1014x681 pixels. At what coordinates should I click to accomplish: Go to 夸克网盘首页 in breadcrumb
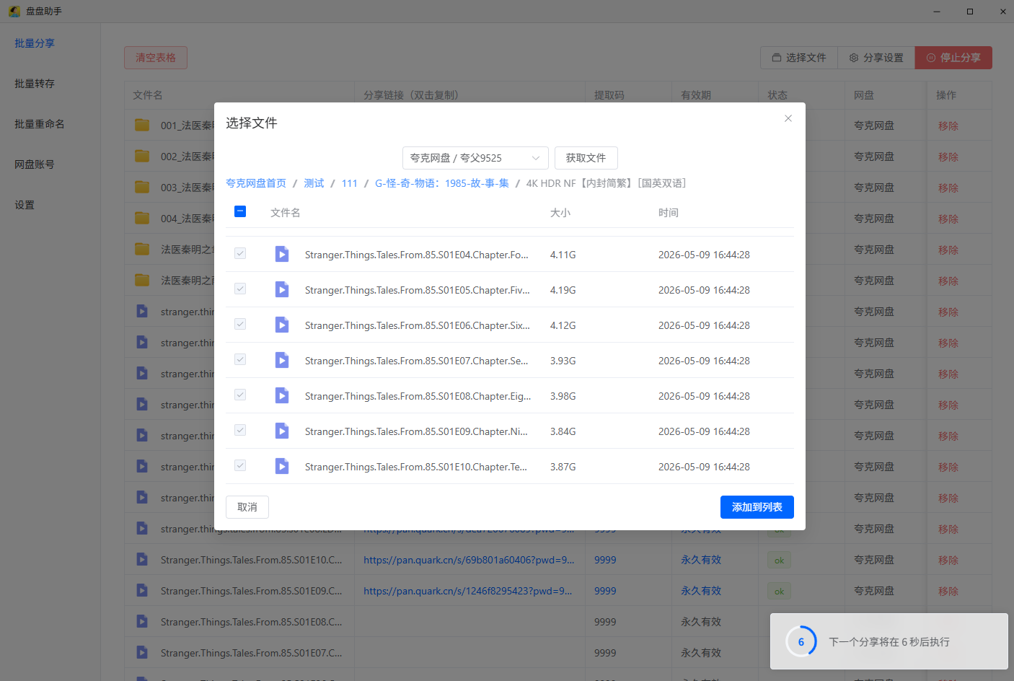(256, 183)
